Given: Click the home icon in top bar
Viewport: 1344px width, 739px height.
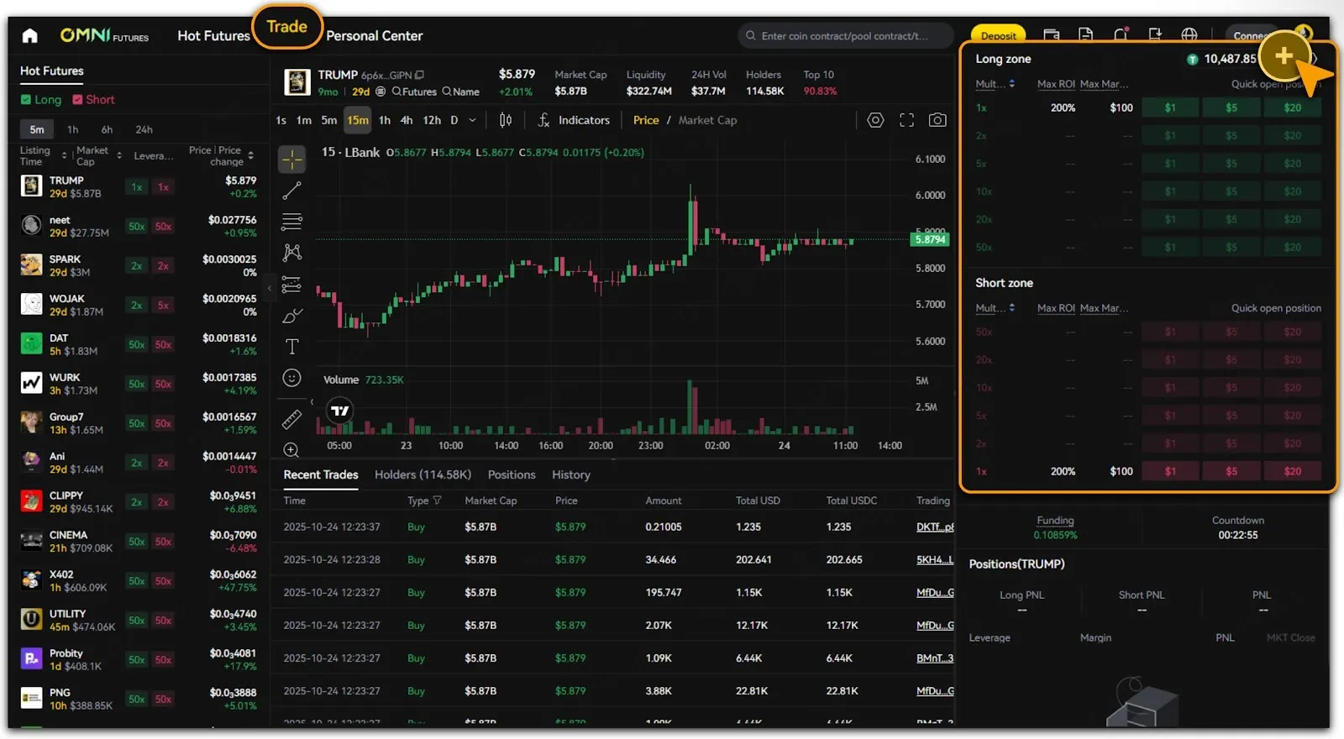Looking at the screenshot, I should tap(30, 35).
